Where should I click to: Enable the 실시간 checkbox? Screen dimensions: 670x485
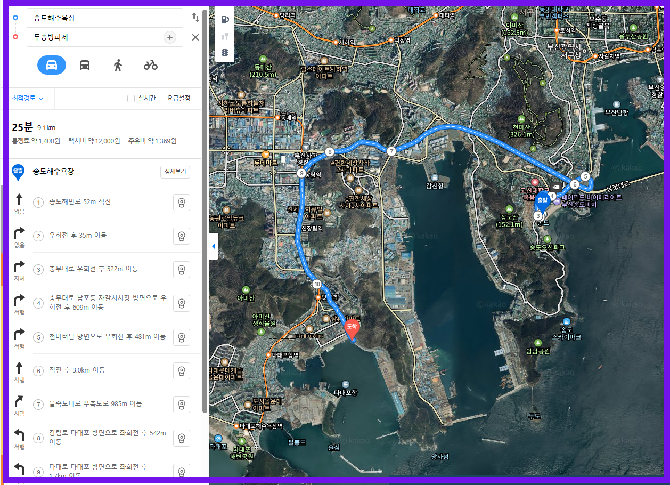click(x=131, y=99)
